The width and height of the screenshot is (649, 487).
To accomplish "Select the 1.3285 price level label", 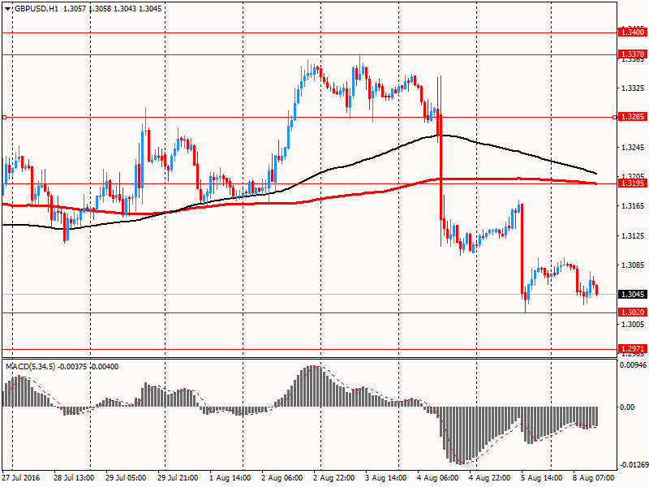I will [631, 117].
